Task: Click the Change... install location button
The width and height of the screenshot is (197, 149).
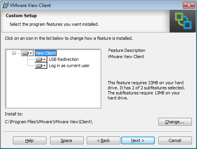Action: point(175,122)
